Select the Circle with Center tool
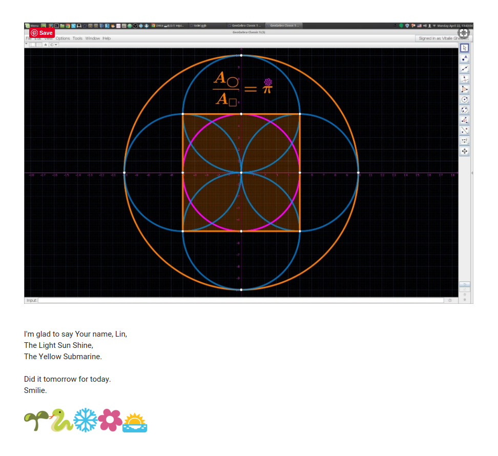Screen dimensions: 498x456 (464, 99)
